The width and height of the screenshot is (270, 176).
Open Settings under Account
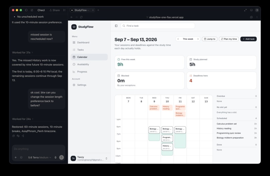89,85
